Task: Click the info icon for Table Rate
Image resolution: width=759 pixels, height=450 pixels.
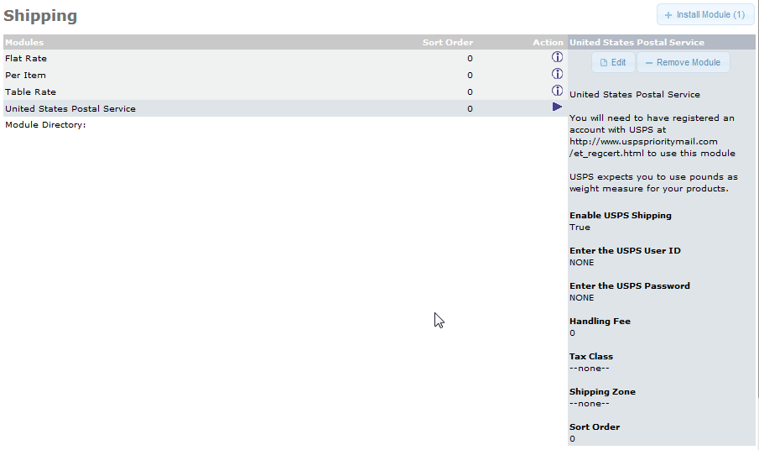Action: pyautogui.click(x=557, y=91)
